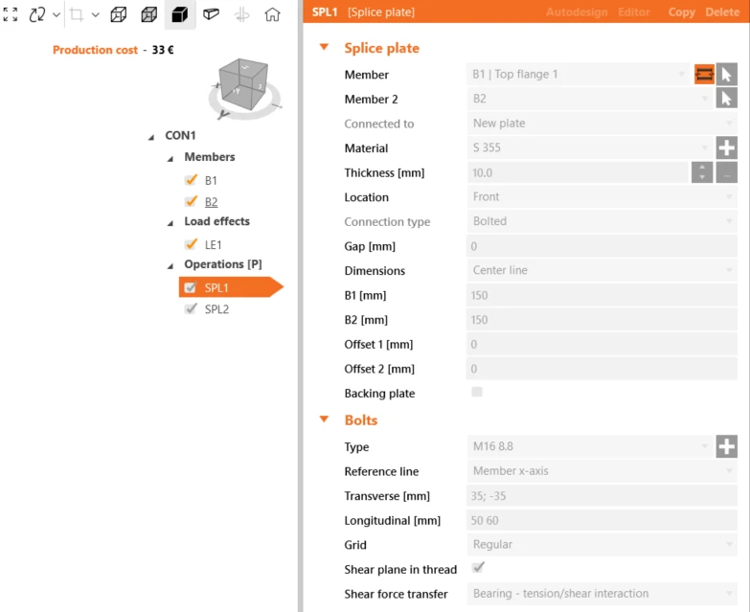Select the wireframe view cube icon
The image size is (750, 612).
[118, 14]
